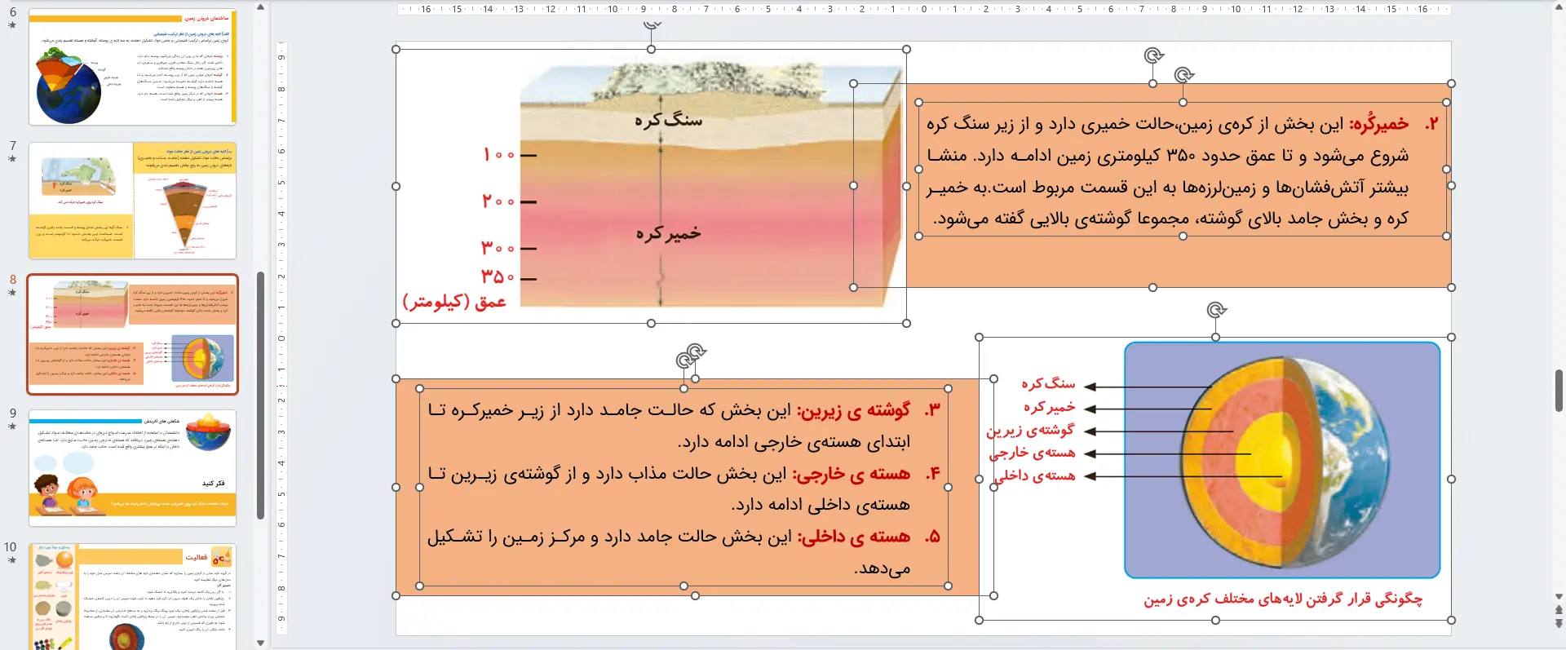Click the red heading هسته ی خارجی:
Screen dimensions: 1566x650
tap(850, 474)
